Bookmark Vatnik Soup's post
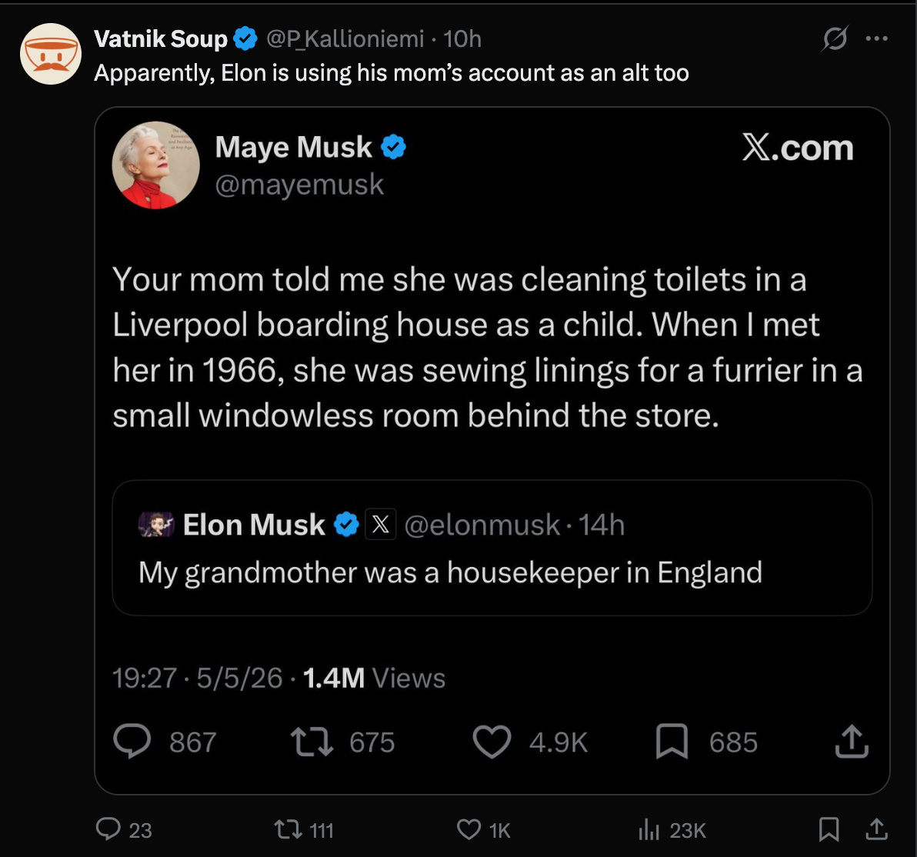This screenshot has height=857, width=917. 829,829
